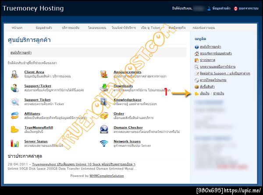Click the yellow folder icon beside เติมเงิน
The image size is (263, 195).
196,94
